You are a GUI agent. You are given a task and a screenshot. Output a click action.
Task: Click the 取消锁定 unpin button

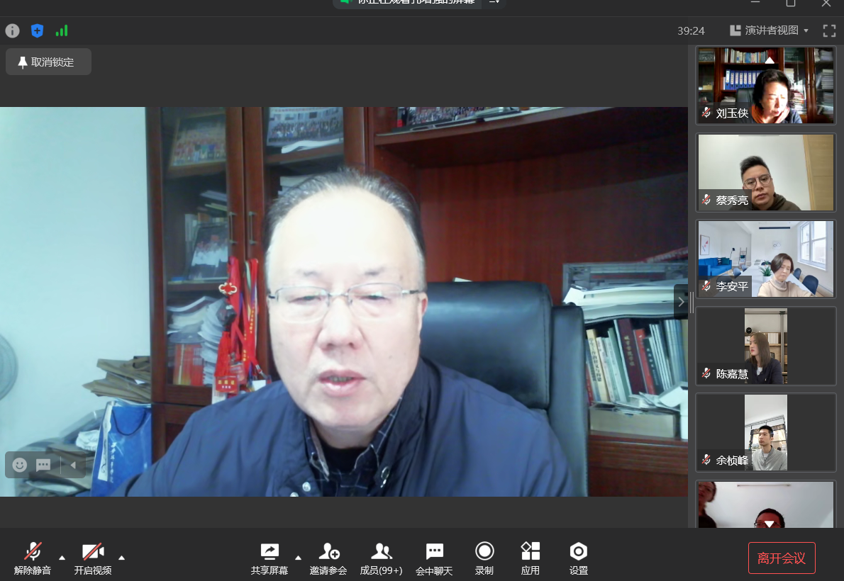[48, 62]
